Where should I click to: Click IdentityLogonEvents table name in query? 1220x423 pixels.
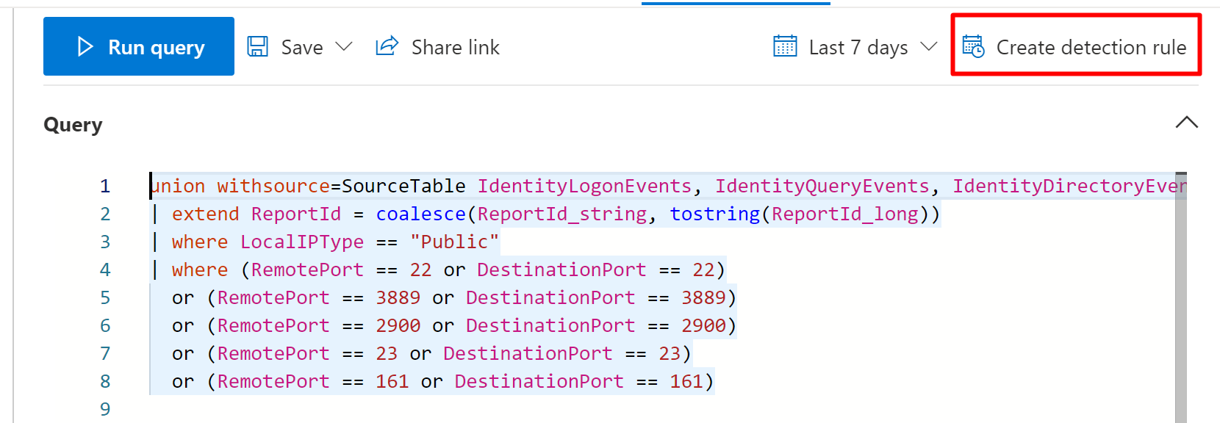(584, 186)
